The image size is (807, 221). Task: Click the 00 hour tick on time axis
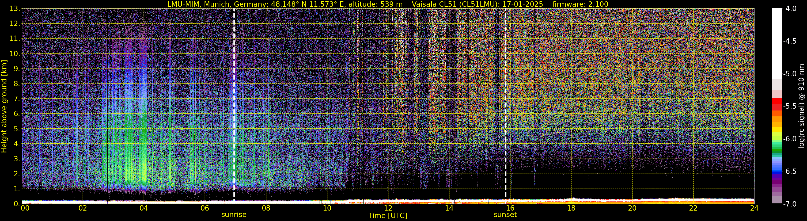click(25, 208)
